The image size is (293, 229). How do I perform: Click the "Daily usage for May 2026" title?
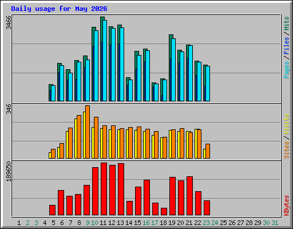(59, 9)
